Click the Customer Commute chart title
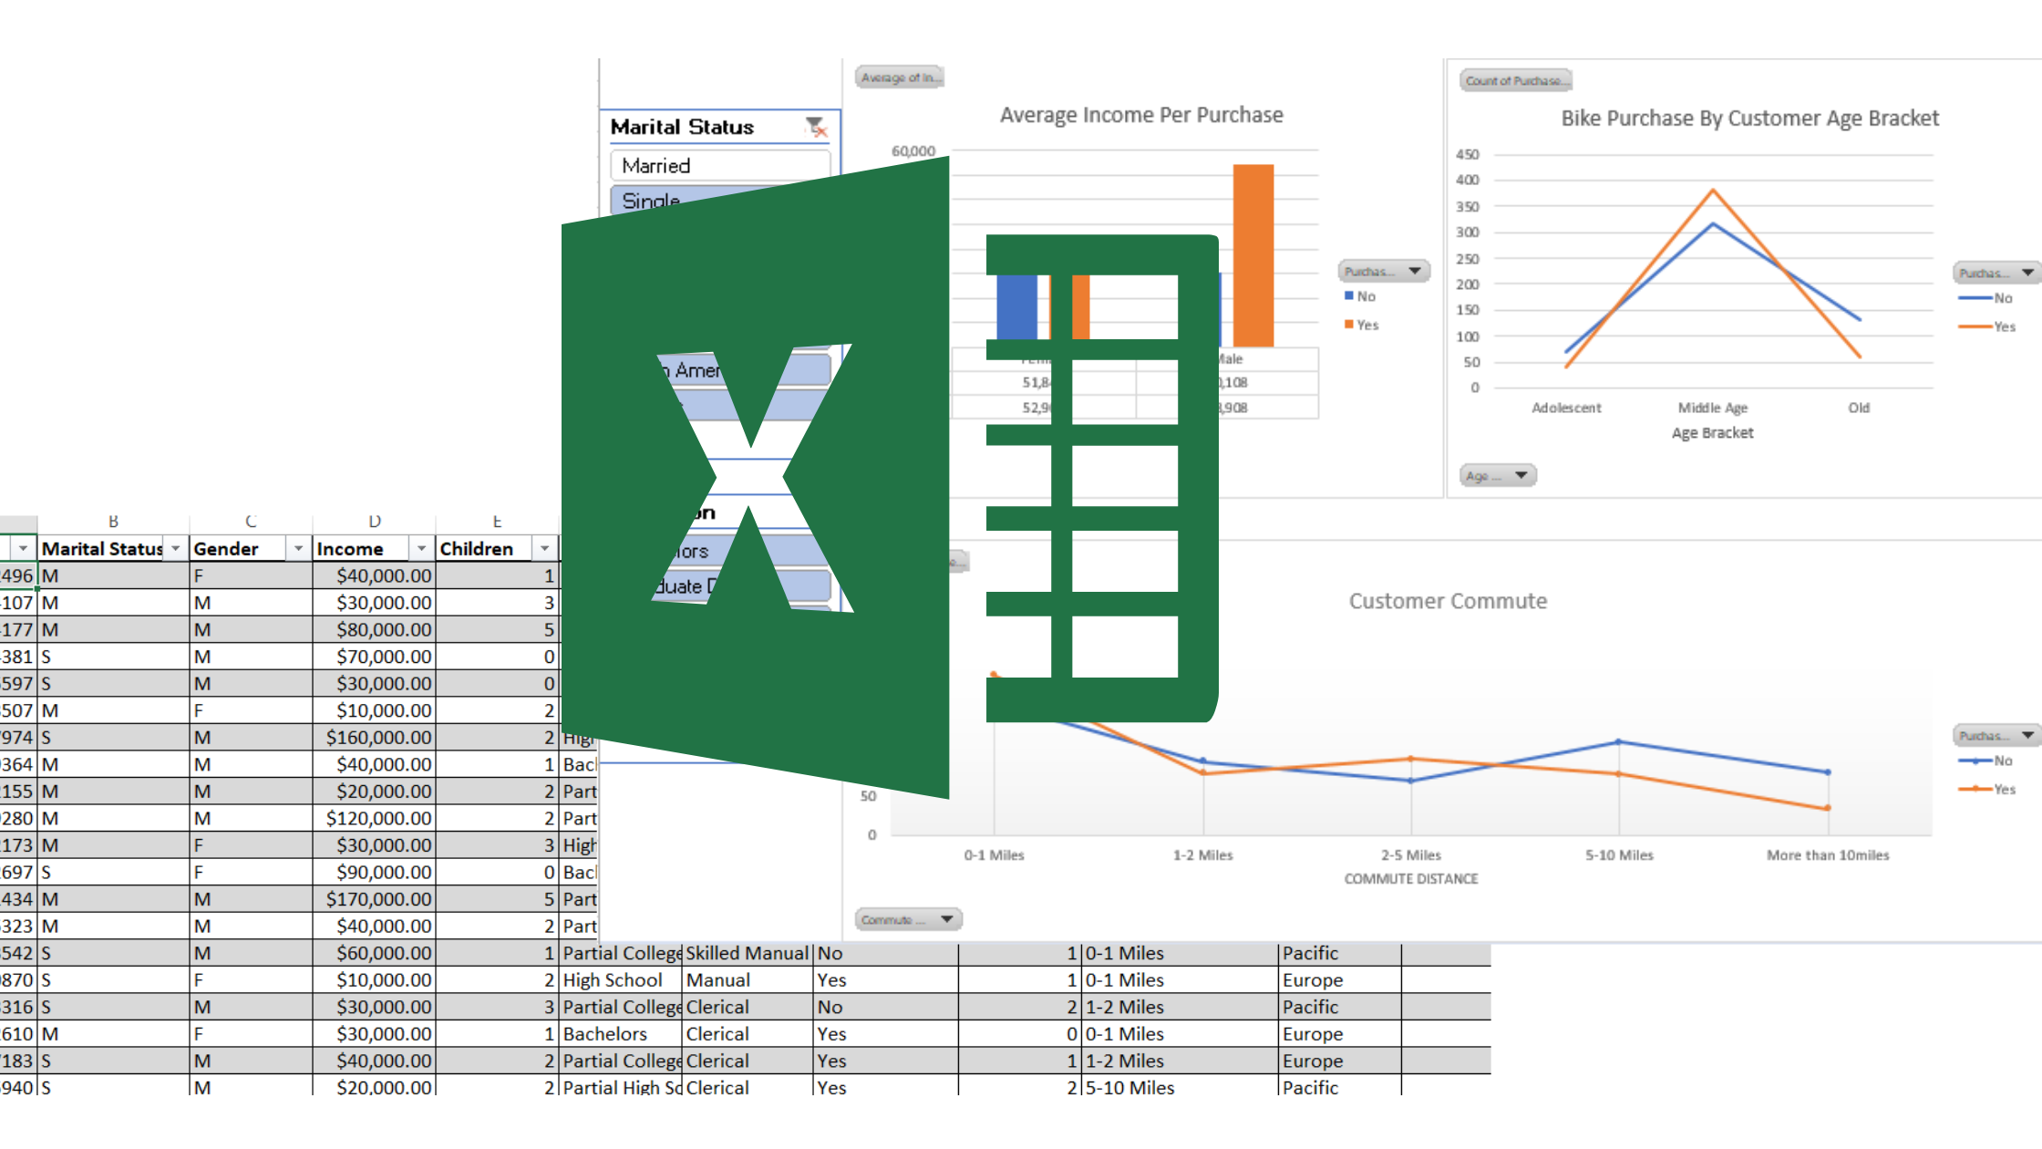The height and width of the screenshot is (1149, 2042). [x=1448, y=601]
